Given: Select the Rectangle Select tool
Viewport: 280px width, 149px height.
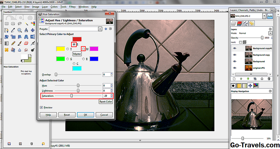Looking at the screenshot, I should point(6,24).
